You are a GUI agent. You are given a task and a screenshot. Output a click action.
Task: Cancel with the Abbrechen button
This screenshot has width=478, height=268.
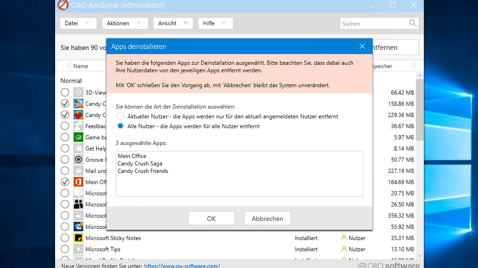click(267, 218)
